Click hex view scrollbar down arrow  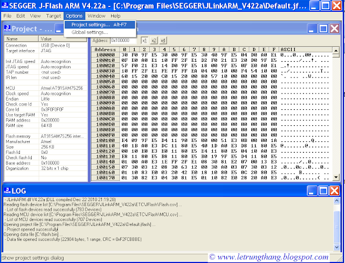click(336, 177)
